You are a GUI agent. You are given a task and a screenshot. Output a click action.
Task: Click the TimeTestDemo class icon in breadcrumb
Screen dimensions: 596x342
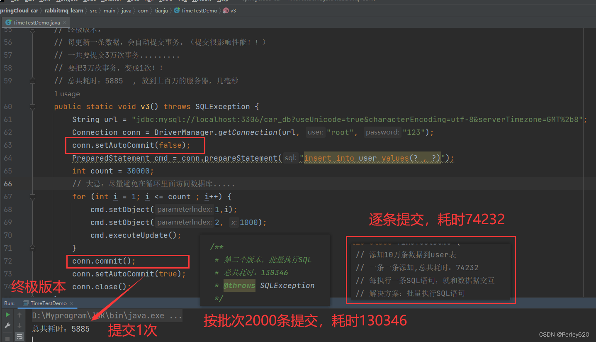click(x=177, y=10)
